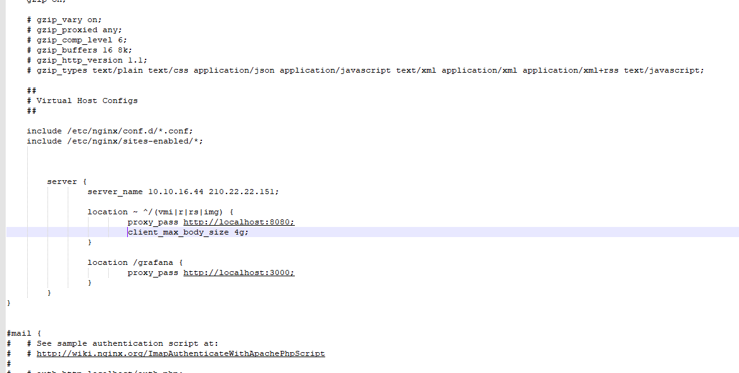This screenshot has height=373, width=739.
Task: Click the '#mail {' comment line
Action: (23, 333)
